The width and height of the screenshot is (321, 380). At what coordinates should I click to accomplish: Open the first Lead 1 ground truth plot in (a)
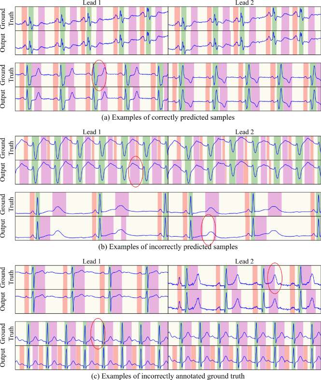click(92, 19)
